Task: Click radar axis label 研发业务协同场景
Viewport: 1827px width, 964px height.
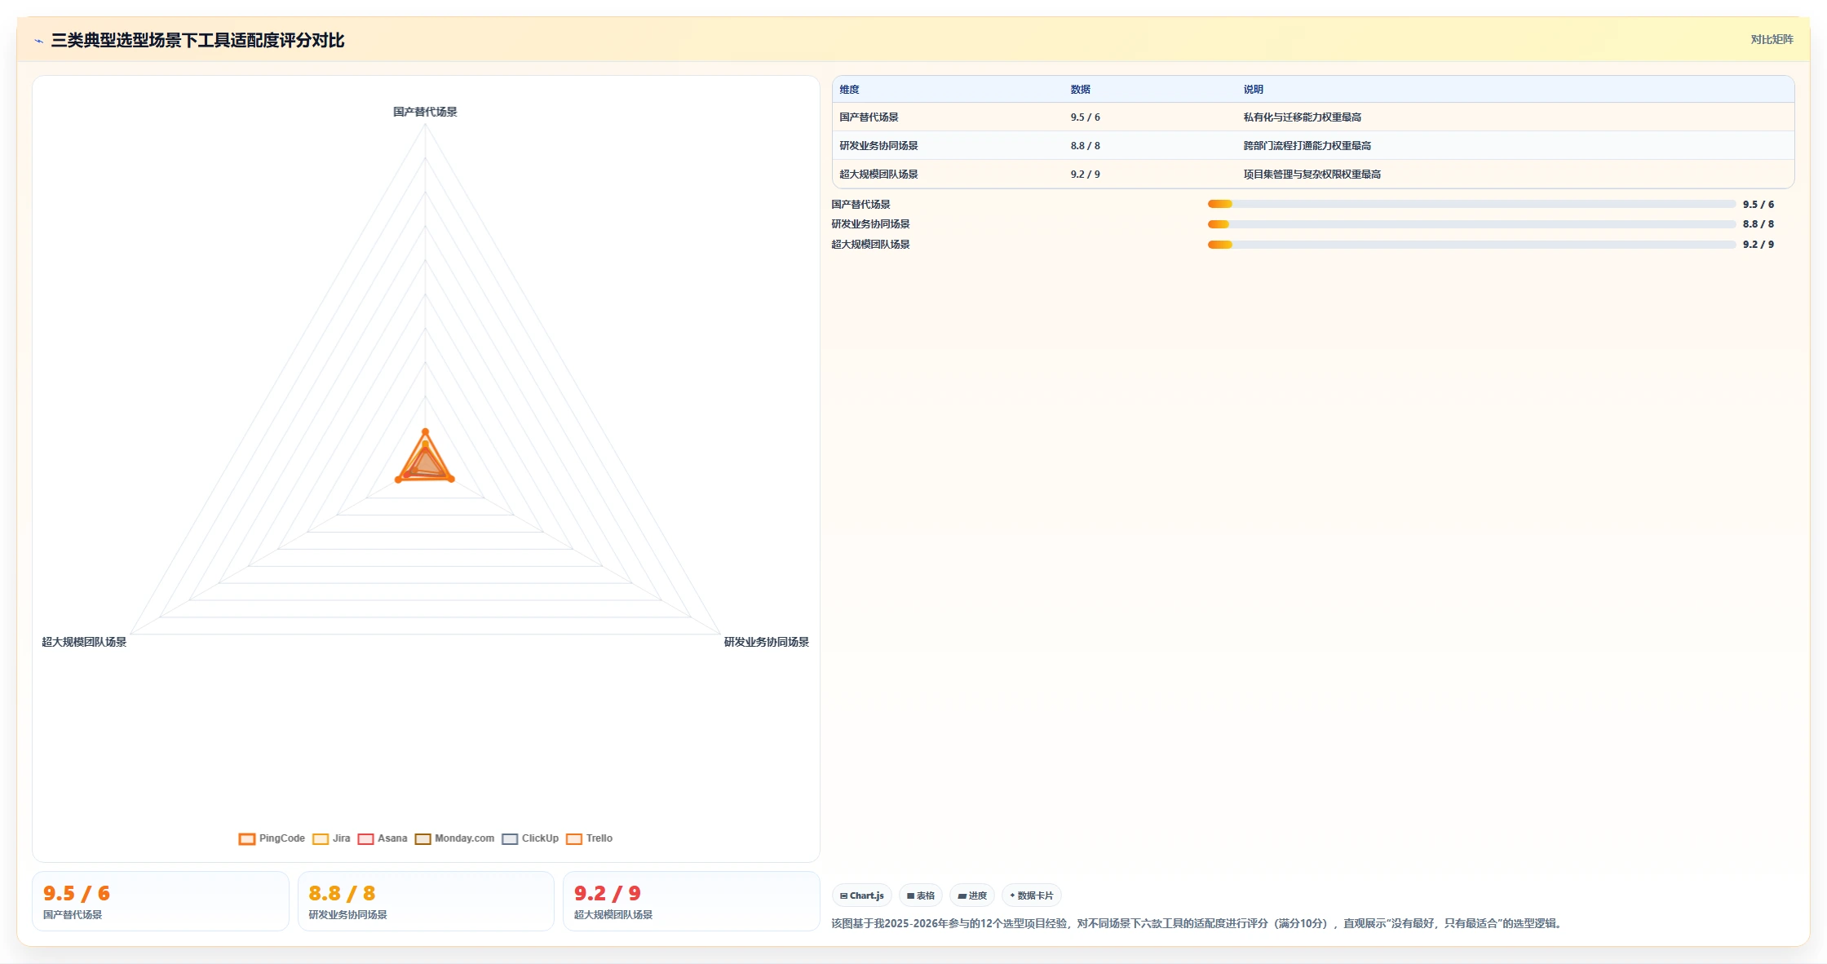Action: click(x=767, y=642)
